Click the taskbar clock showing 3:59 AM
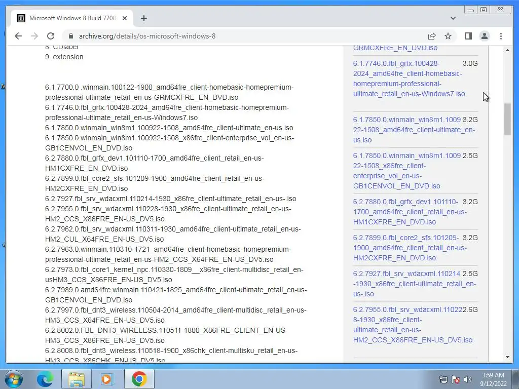Screen dimensions: 519x389 point(493,379)
